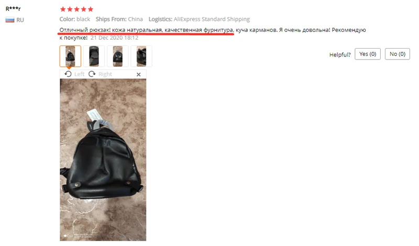Click the underlined Russian review text
419x246 pixels.
(146, 30)
